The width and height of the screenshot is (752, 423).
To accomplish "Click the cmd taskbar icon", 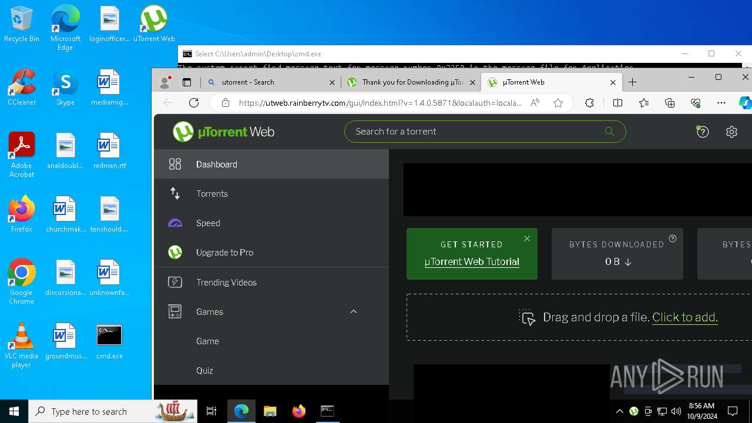I will point(327,411).
